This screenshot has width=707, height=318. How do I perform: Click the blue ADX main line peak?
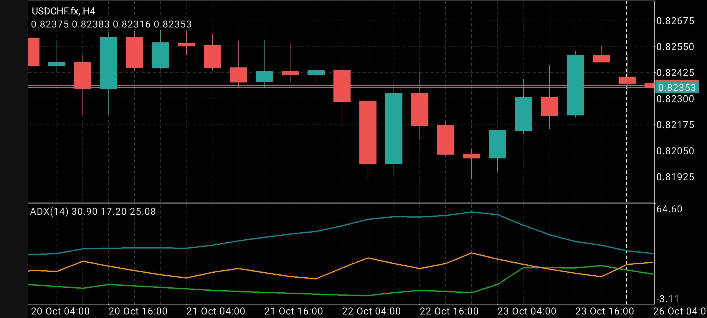[x=472, y=212]
